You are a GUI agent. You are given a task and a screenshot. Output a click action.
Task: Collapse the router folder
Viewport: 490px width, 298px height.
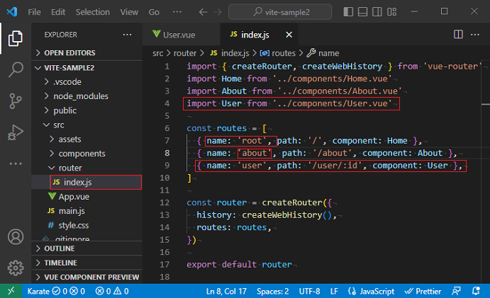click(x=87, y=168)
